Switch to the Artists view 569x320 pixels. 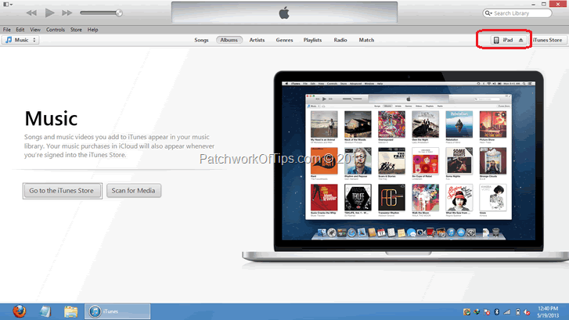(x=257, y=40)
